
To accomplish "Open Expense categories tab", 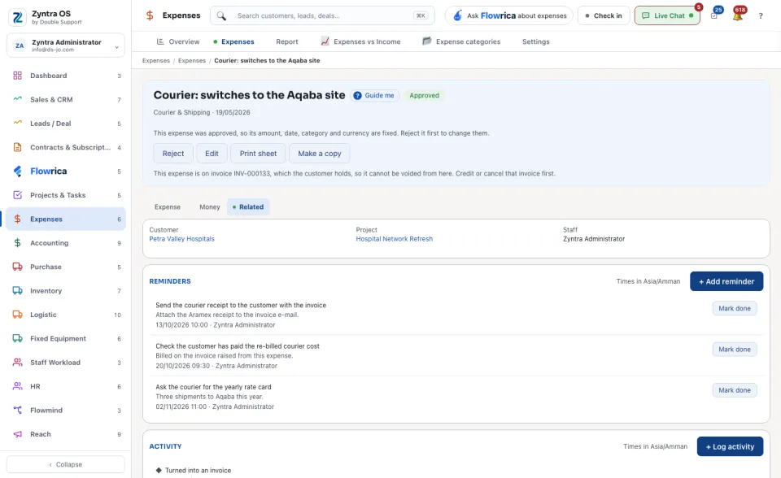I will [x=461, y=41].
